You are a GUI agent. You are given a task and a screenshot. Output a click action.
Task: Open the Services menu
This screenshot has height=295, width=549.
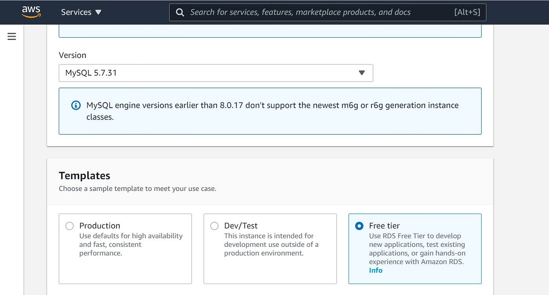(x=81, y=12)
